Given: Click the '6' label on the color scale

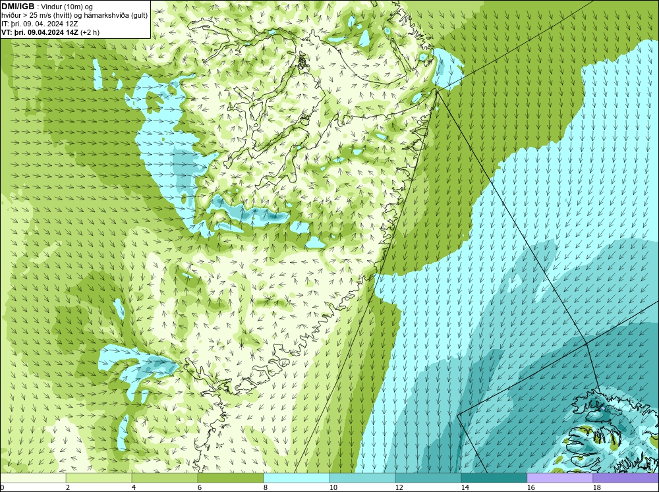Looking at the screenshot, I should coord(200,487).
